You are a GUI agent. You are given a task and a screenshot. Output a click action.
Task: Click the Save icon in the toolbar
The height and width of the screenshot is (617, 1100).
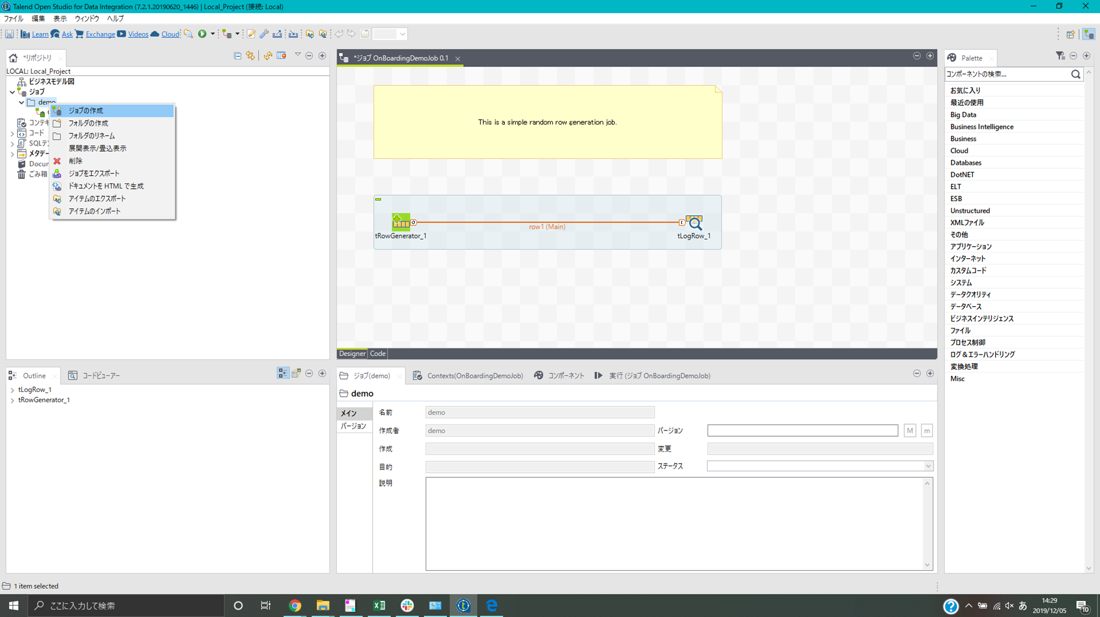[x=10, y=34]
